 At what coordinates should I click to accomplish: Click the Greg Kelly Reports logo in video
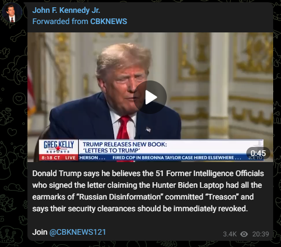pos(59,147)
